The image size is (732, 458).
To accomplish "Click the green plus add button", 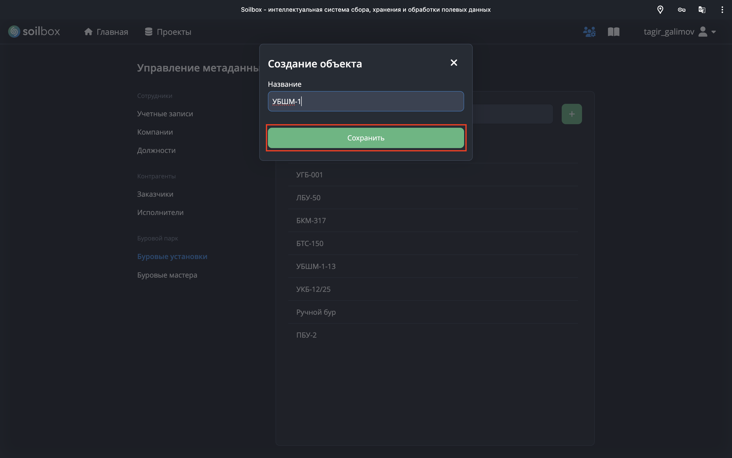I will pos(571,114).
